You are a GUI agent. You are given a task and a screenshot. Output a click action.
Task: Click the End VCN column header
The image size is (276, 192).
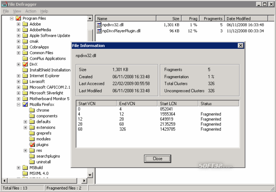[137, 103]
